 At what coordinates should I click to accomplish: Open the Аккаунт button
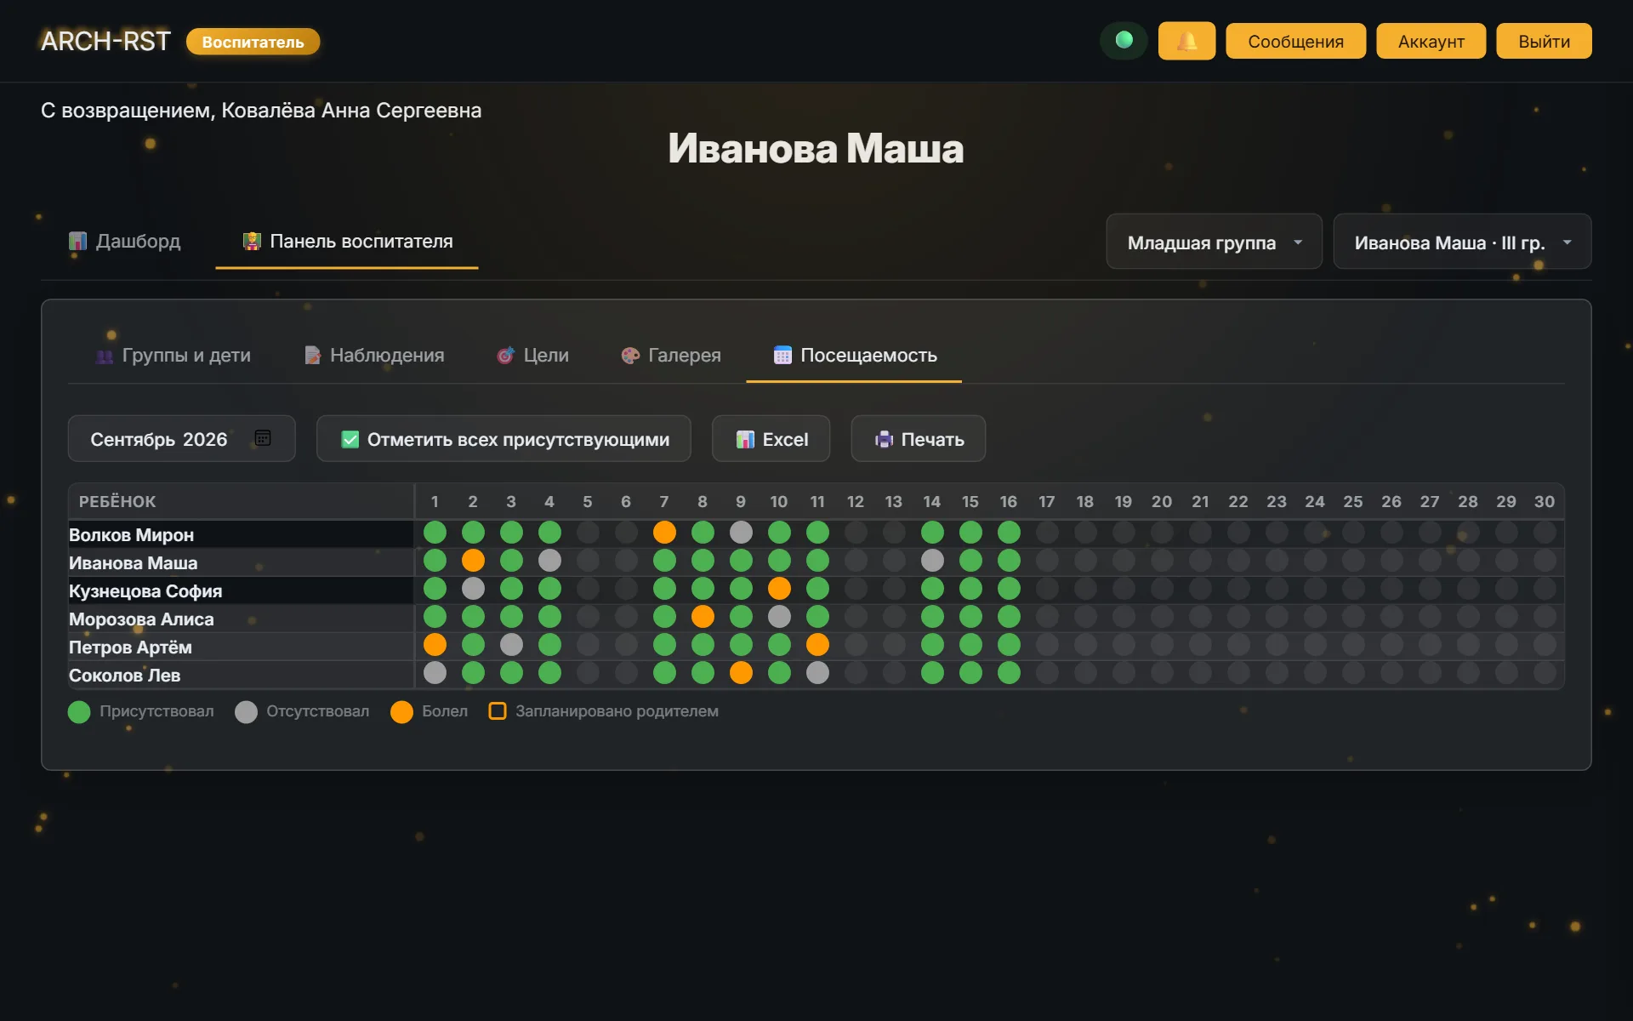(1431, 41)
